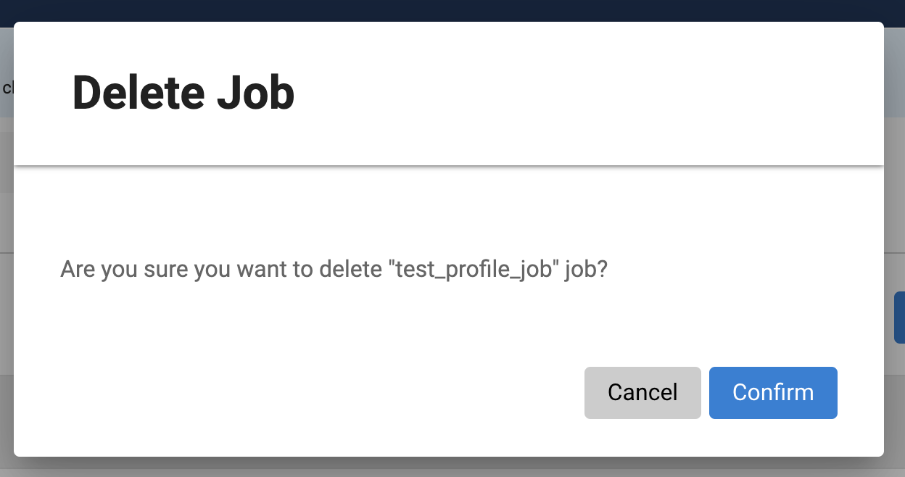Click empty header area right of title
Screen dimensions: 905x477
[580, 94]
